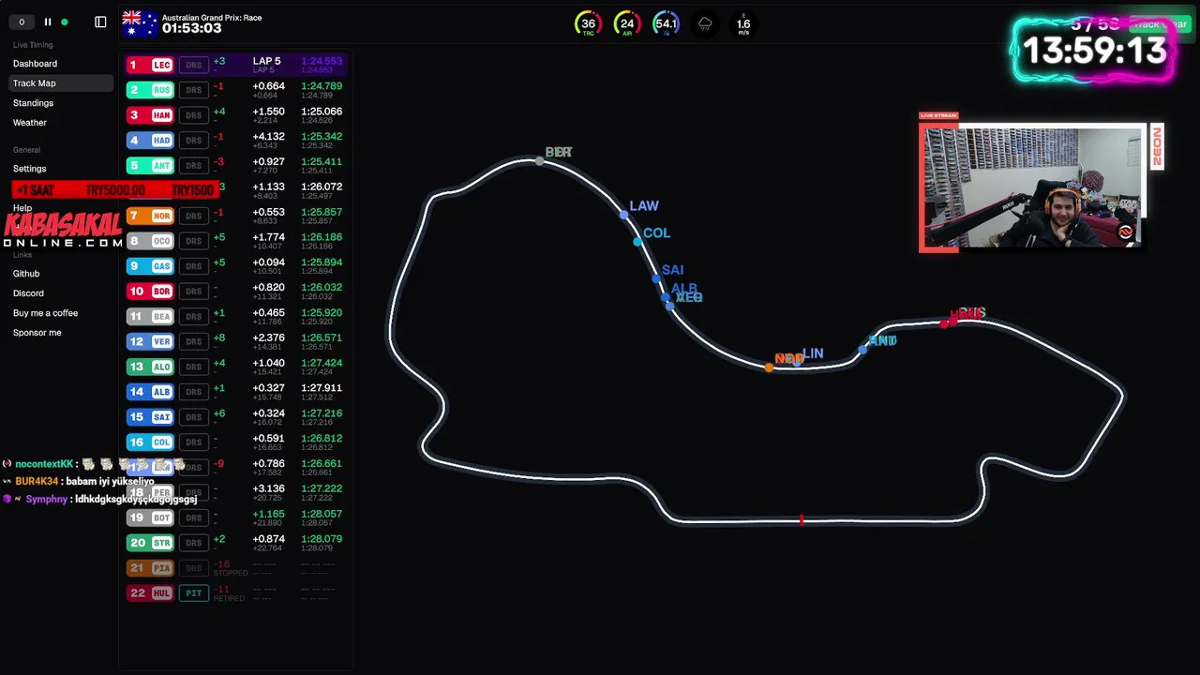This screenshot has height=675, width=1200.
Task: Open Settings from the sidebar
Action: pyautogui.click(x=29, y=169)
